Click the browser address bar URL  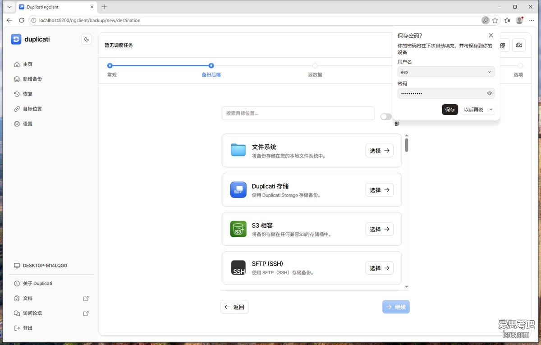90,20
